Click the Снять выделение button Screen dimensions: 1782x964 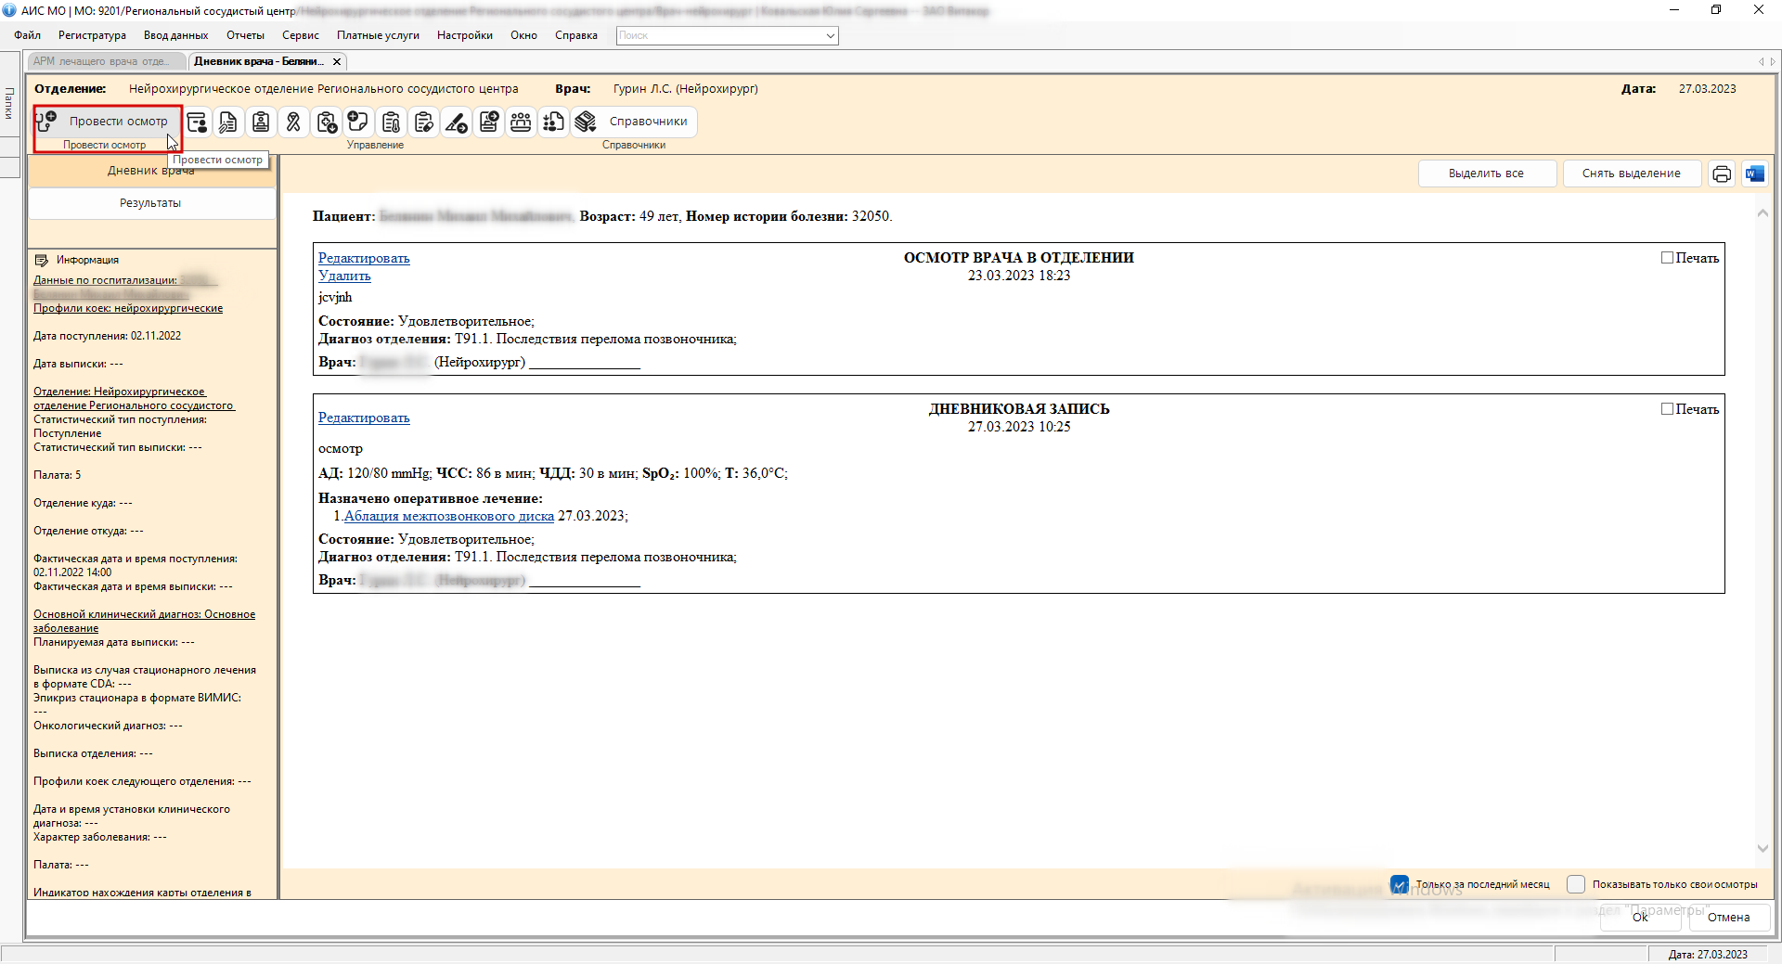1632,174
